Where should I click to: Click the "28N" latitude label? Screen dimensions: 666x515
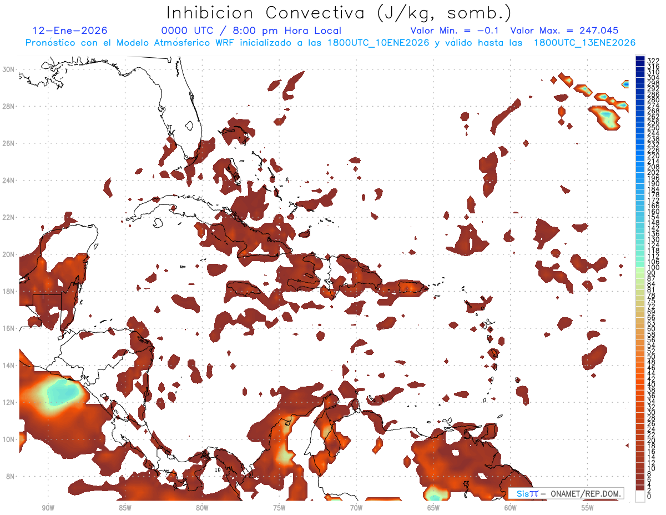9,106
